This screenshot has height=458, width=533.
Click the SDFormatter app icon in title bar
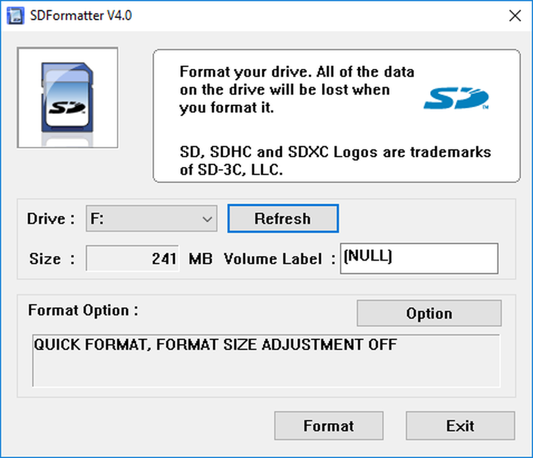coord(15,15)
